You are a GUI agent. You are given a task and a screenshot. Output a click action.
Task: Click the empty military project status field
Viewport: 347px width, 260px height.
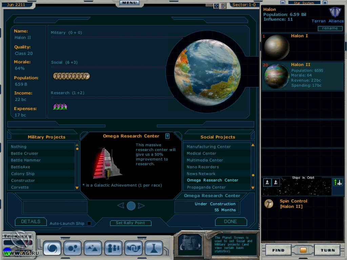point(55,207)
